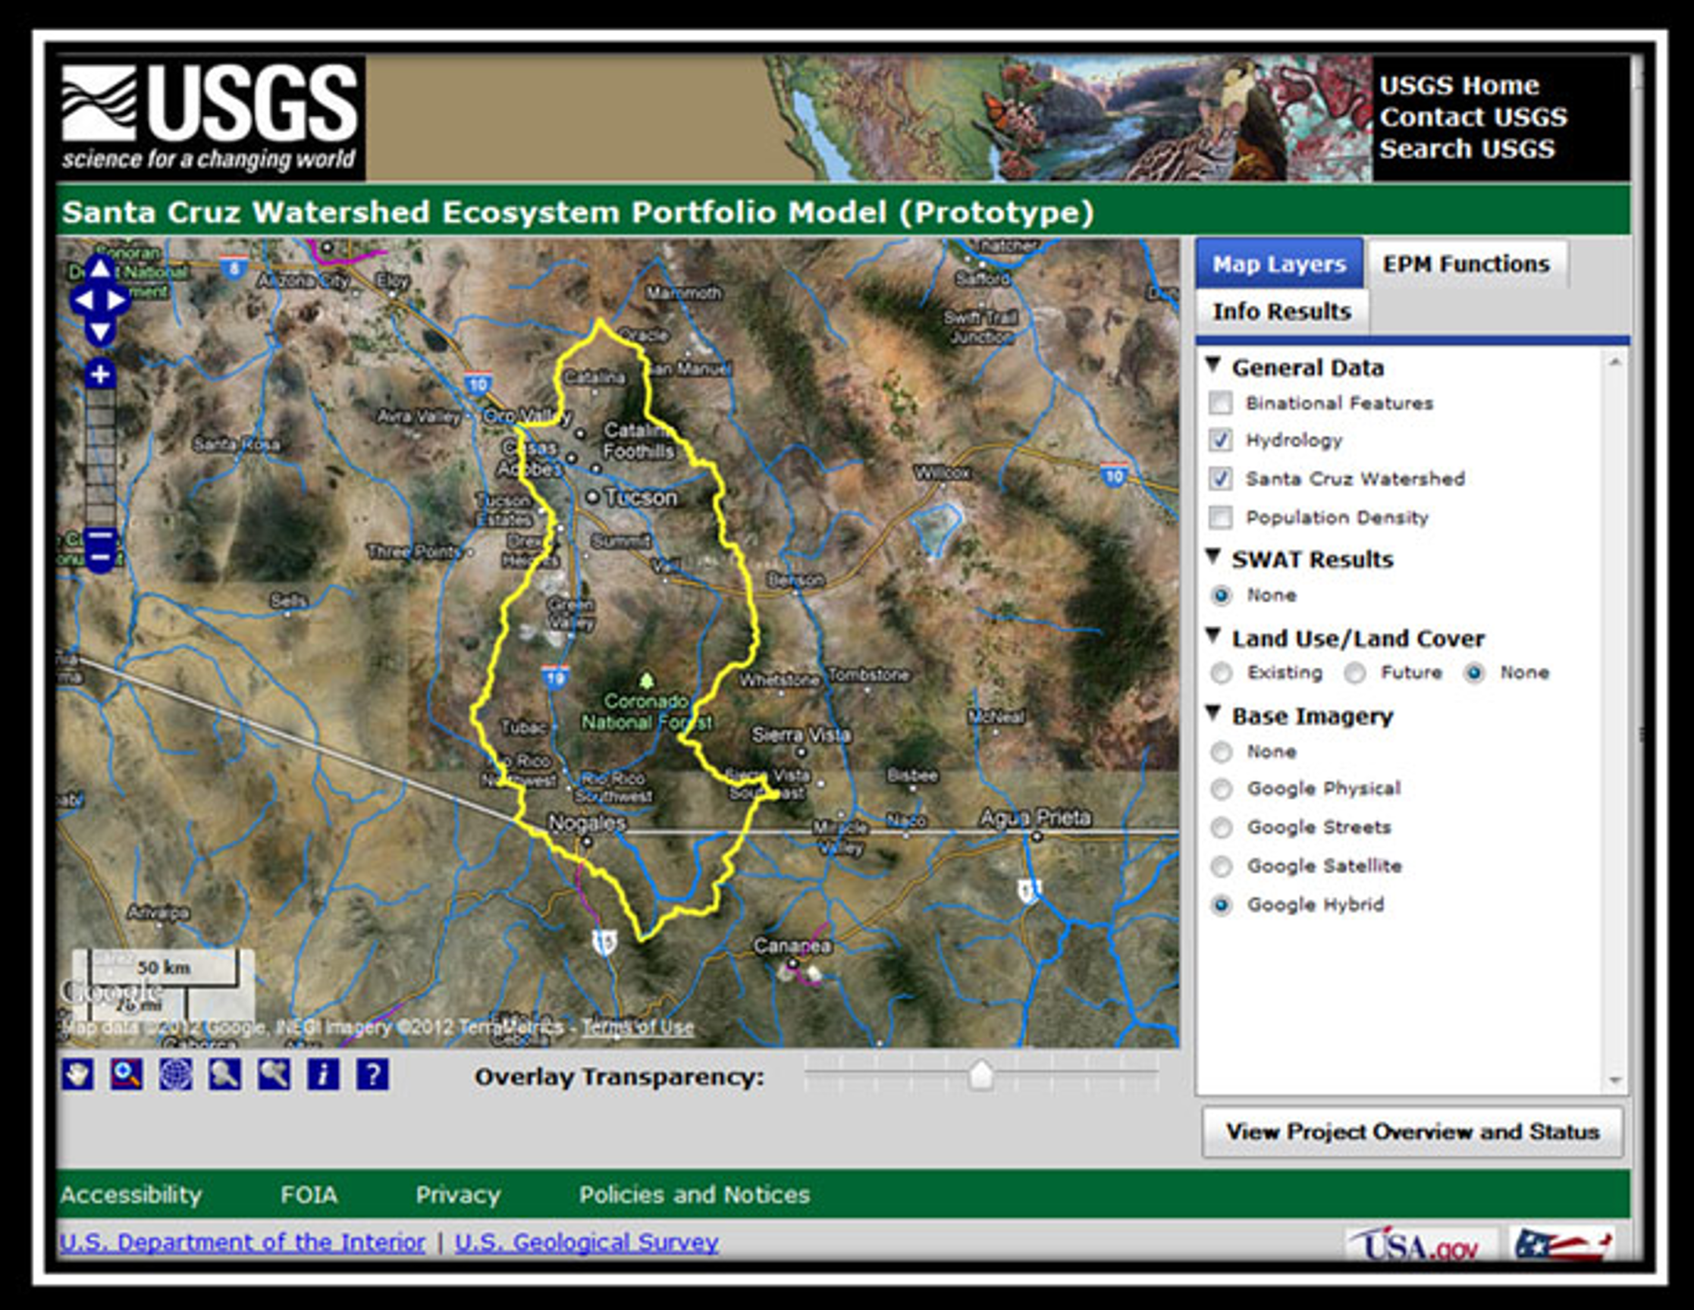
Task: Select Google Satellite base imagery
Action: point(1222,866)
